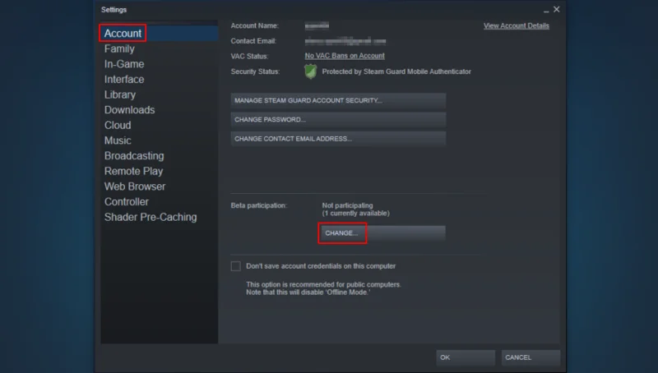Viewport: 658px width, 373px height.
Task: Select Web Browser settings
Action: (x=135, y=186)
